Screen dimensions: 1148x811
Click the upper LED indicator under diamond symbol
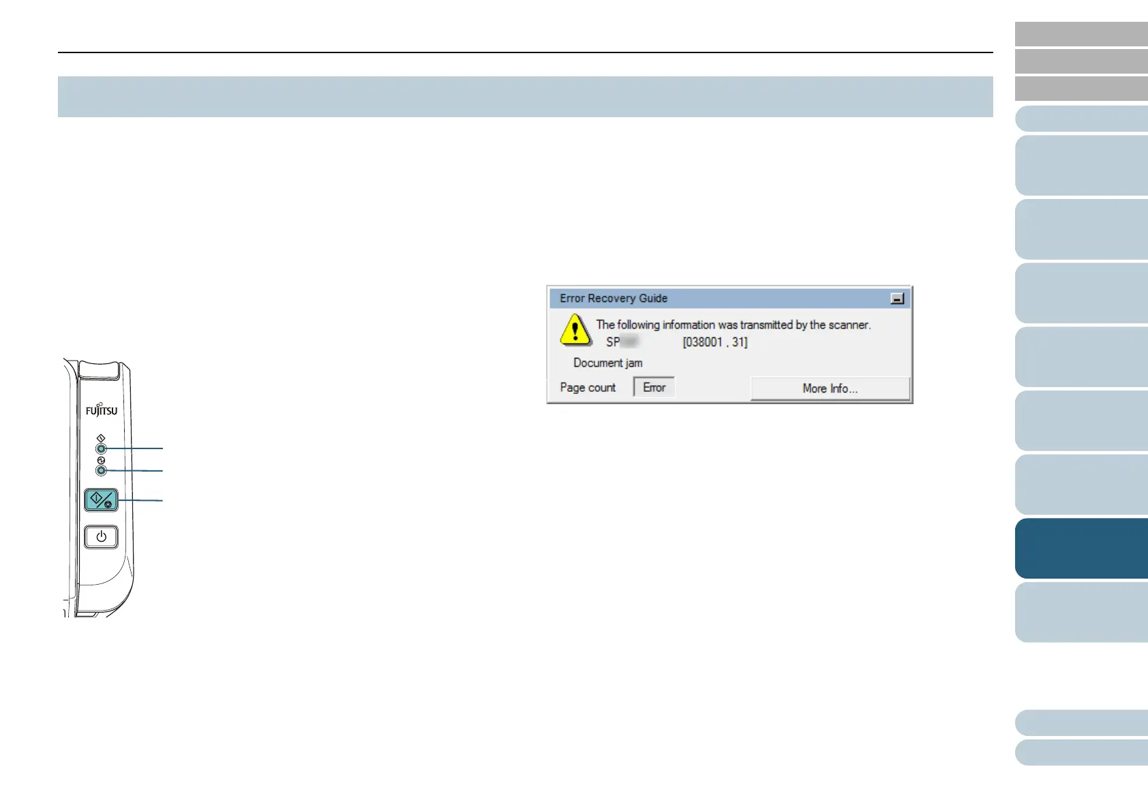101,448
